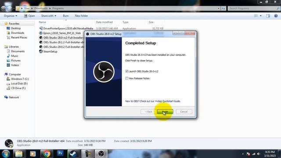Screen dimensions: 281x158
Task: Select Favorites in the navigation pane
Action: (x=14, y=24)
